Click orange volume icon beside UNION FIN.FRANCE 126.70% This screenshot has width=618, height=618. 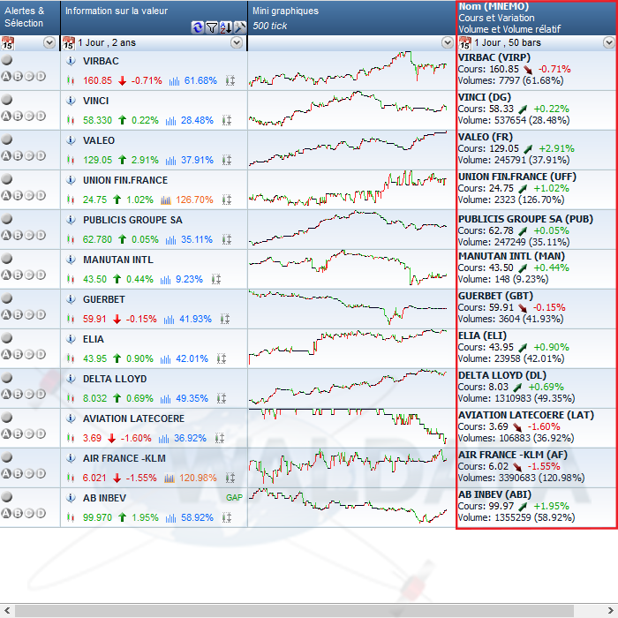click(166, 200)
